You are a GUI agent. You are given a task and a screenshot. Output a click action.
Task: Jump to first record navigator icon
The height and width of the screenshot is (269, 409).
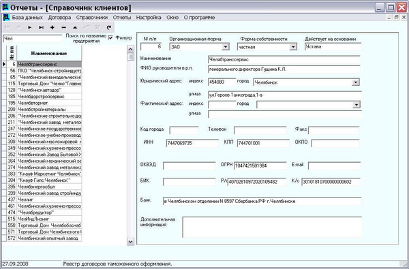click(x=7, y=27)
